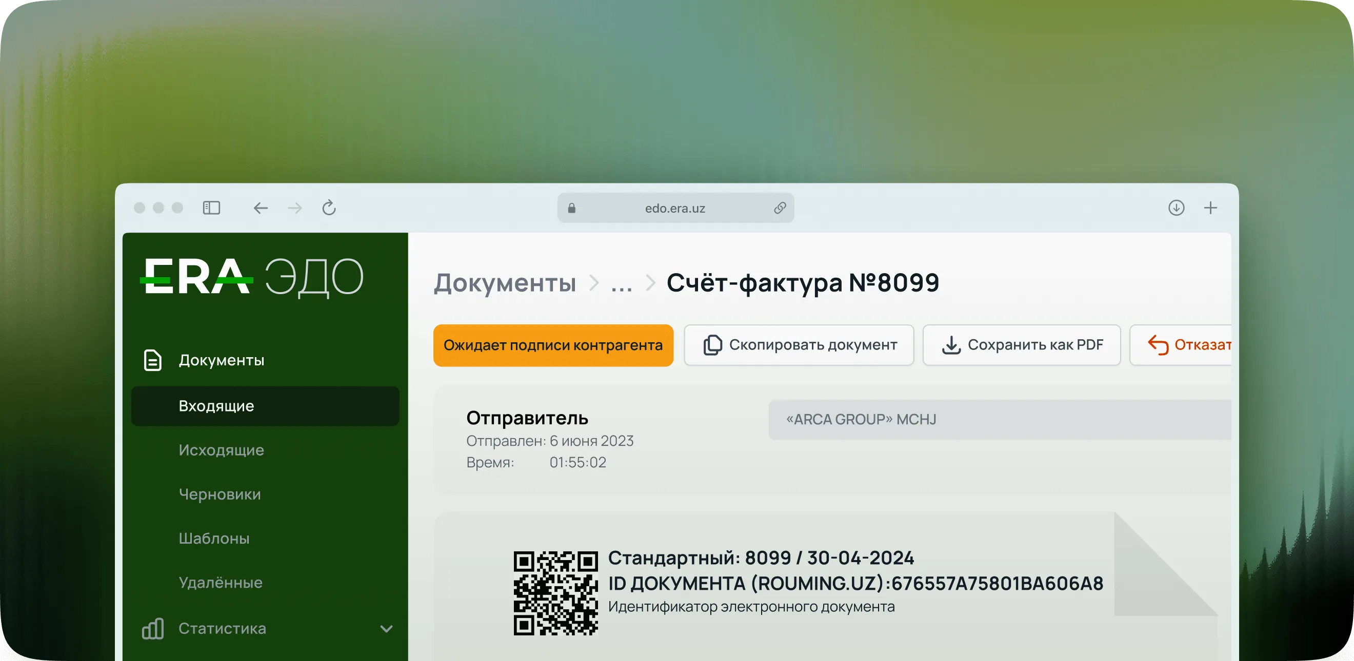
Task: Expand the Статистика section chevron
Action: pyautogui.click(x=386, y=628)
